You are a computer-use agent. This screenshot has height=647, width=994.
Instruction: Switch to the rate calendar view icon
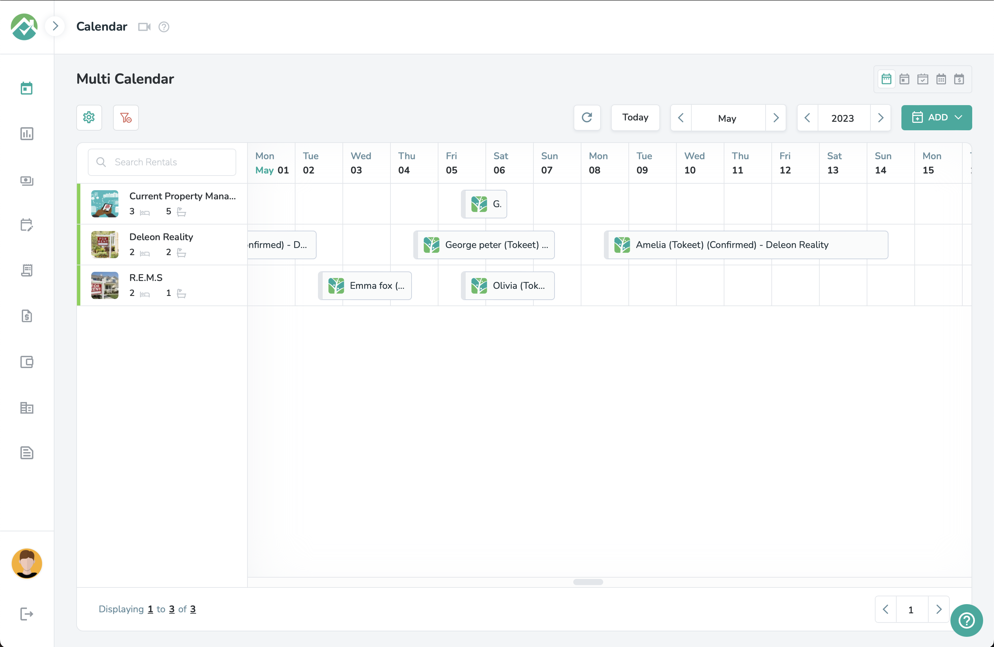959,79
